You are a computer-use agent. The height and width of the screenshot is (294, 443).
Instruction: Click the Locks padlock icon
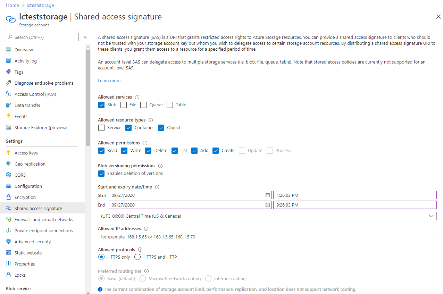9,275
